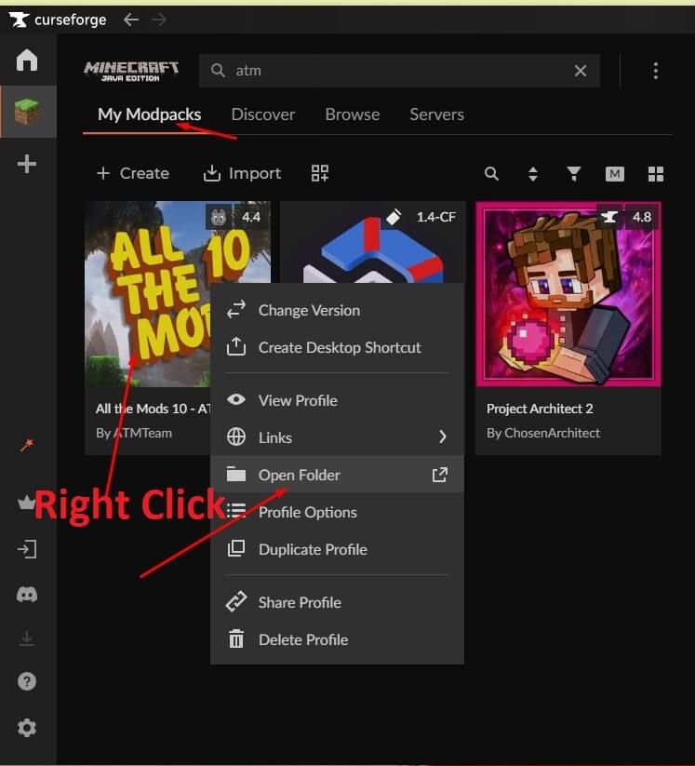This screenshot has width=695, height=766.
Task: Click the eye icon beside View Profile
Action: (236, 399)
